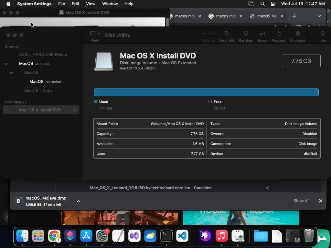Open the blue folder in the Dock
331x248 pixels.
[x=261, y=235]
